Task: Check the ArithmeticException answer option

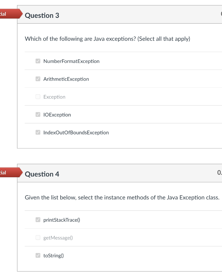Action: pos(38,79)
